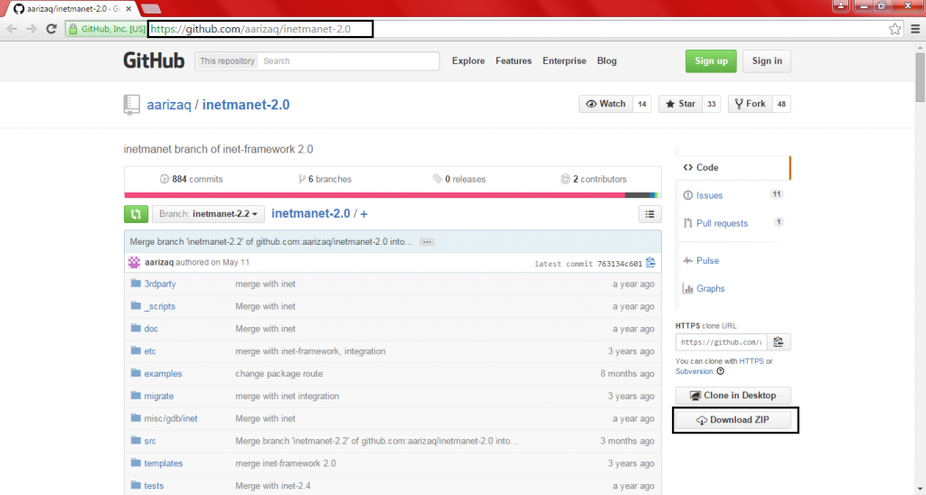
Task: Click the green Sign up button
Action: point(711,61)
